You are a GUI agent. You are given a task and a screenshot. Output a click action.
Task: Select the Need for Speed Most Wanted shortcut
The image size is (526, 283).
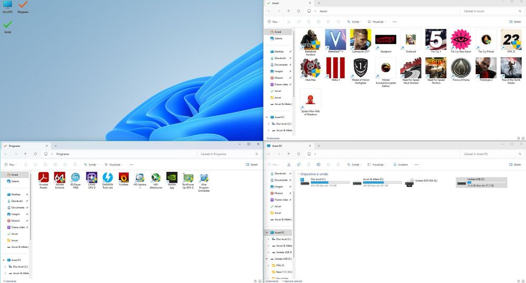411,71
